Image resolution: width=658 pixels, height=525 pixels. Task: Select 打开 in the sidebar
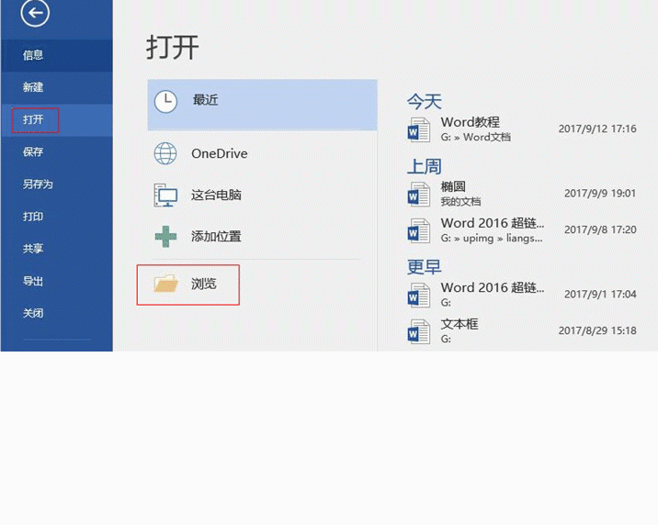[x=57, y=120]
